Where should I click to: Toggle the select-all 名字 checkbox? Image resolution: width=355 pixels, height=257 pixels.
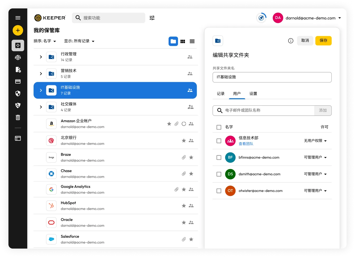point(219,127)
